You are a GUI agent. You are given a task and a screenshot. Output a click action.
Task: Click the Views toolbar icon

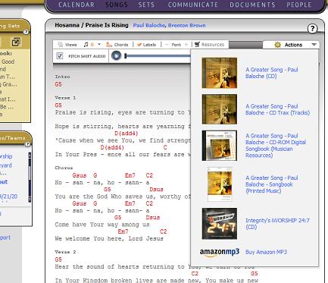click(61, 45)
